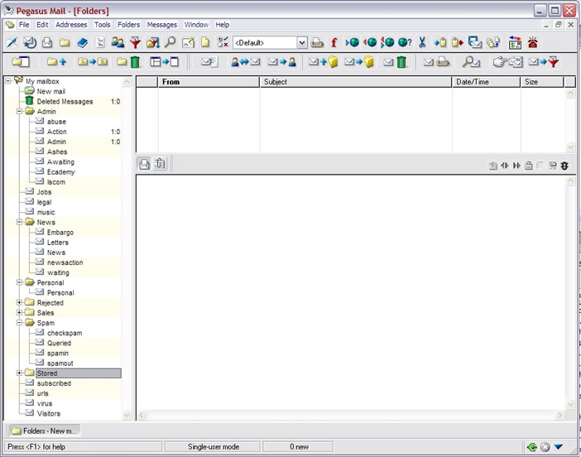Click the printer icon in top toolbar
This screenshot has height=457, width=581.
point(317,43)
